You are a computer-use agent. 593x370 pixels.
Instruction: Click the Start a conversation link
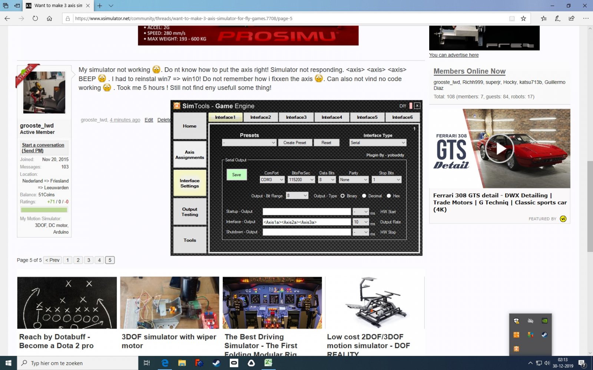tap(43, 145)
